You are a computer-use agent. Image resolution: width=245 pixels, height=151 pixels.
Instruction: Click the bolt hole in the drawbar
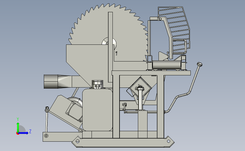46,136
